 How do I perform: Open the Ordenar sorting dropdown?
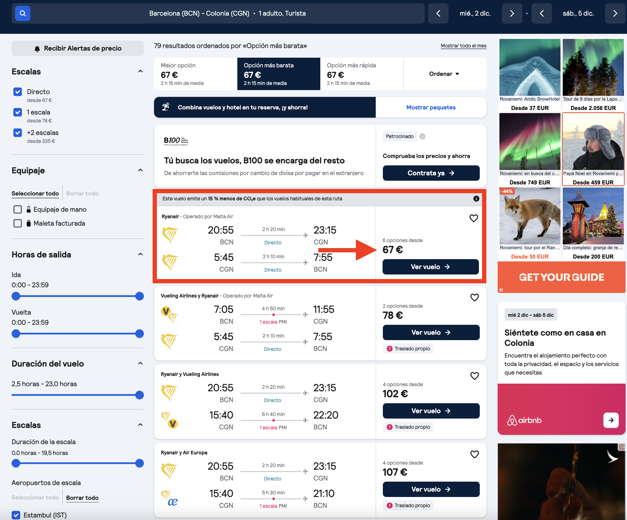(444, 74)
